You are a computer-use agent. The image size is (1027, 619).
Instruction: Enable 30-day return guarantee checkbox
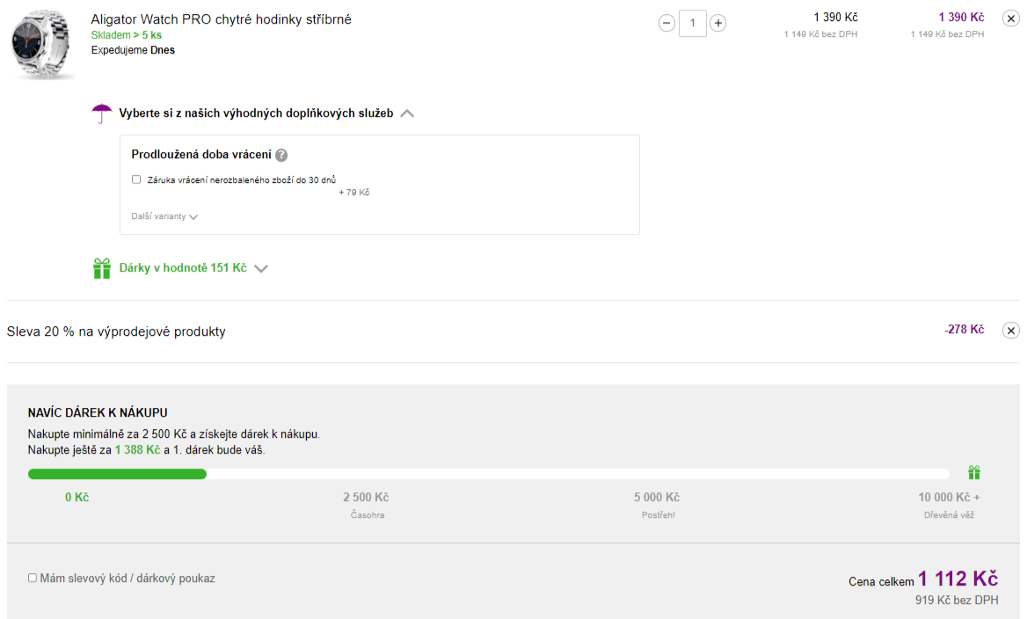136,179
